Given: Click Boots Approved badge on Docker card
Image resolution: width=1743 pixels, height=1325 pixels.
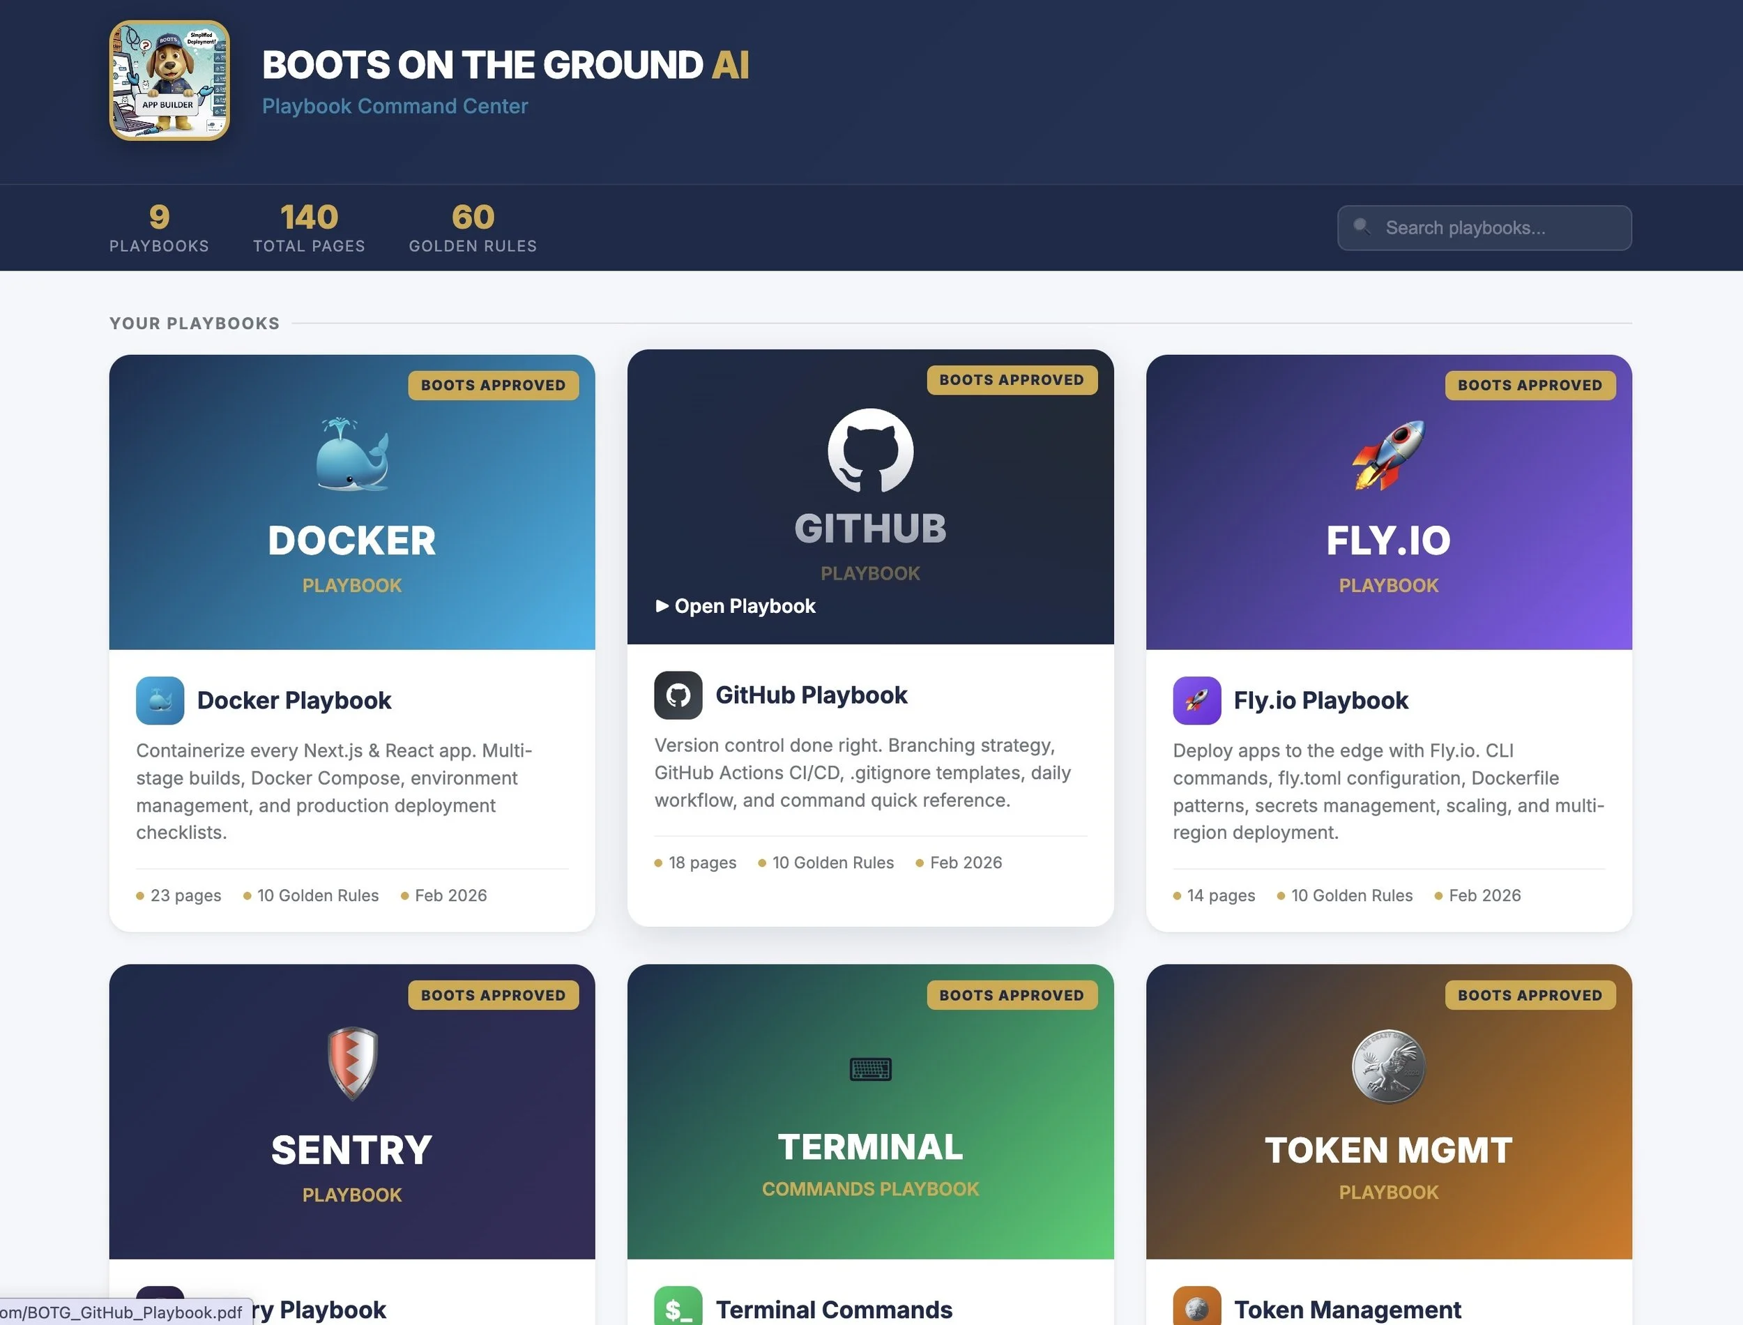Looking at the screenshot, I should (x=494, y=385).
